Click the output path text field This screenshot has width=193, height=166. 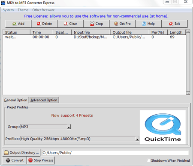115,153
